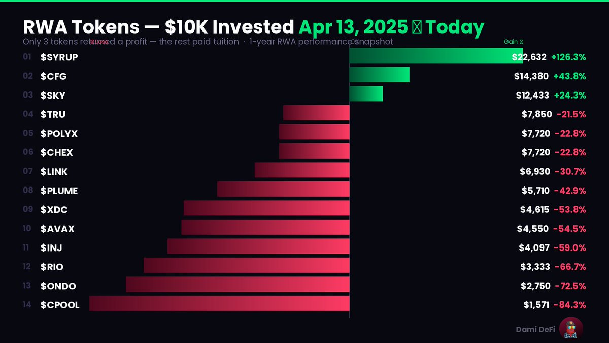Click the $4,097 value for $INJ
609x343 pixels.
click(x=534, y=248)
